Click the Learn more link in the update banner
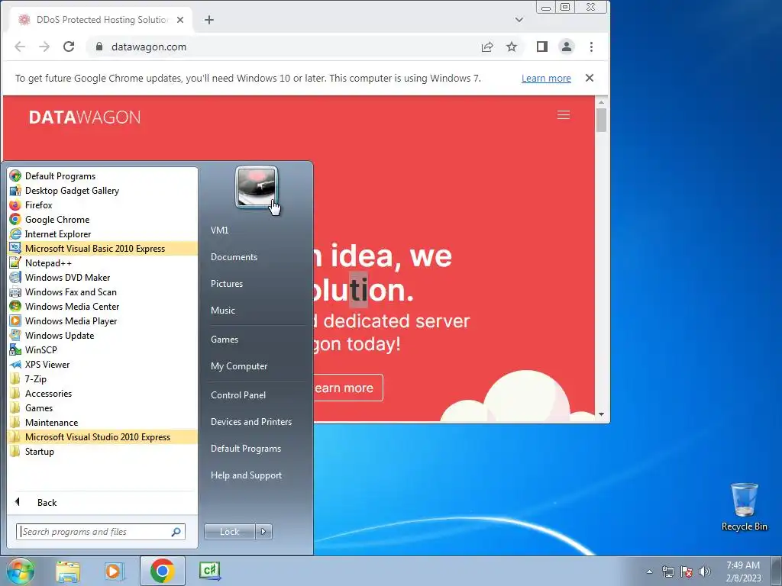The image size is (782, 586). tap(546, 79)
